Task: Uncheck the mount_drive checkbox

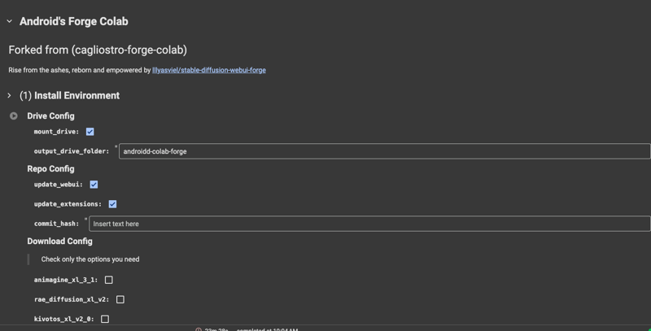Action: pyautogui.click(x=90, y=132)
